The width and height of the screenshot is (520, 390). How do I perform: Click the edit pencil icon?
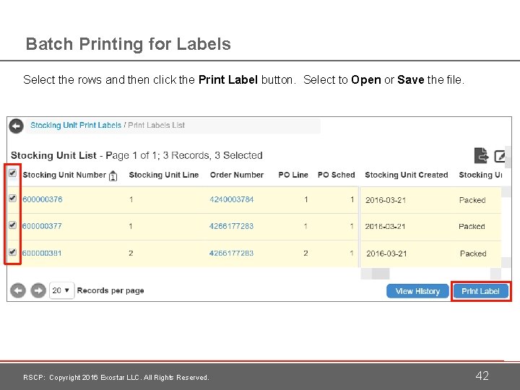coord(500,156)
